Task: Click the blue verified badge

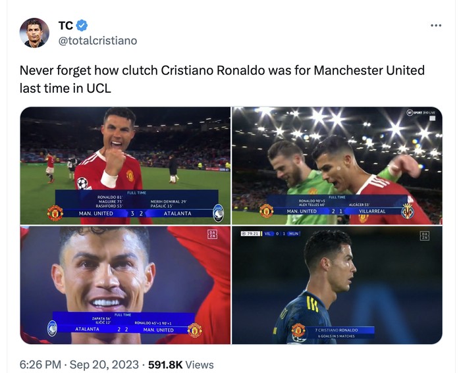Action: point(82,26)
